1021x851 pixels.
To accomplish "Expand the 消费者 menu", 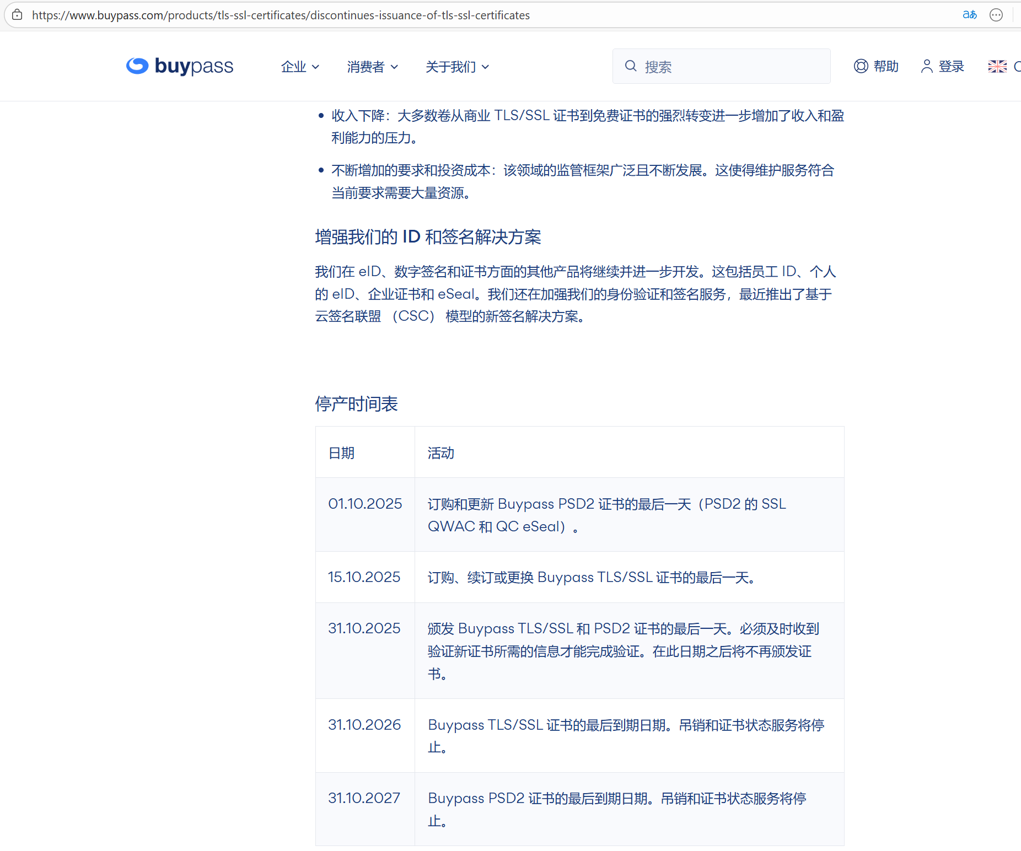I will 372,67.
